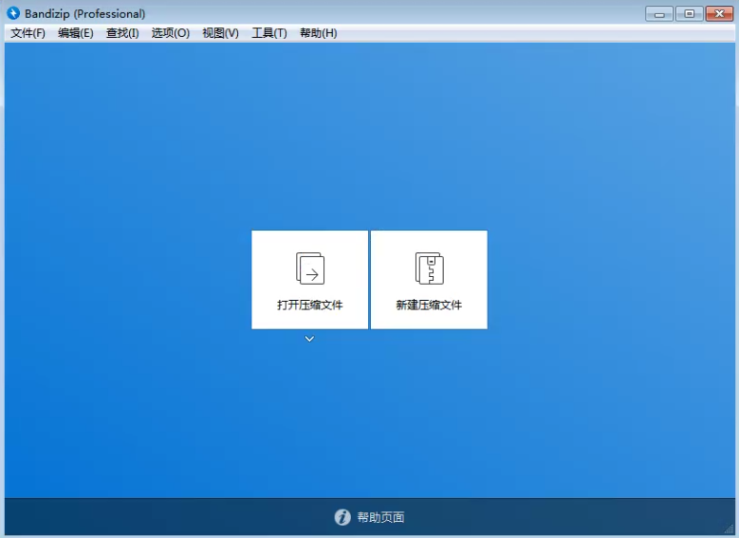Open the 帮助(H) menu
Viewport: 739px width, 538px height.
tap(318, 33)
